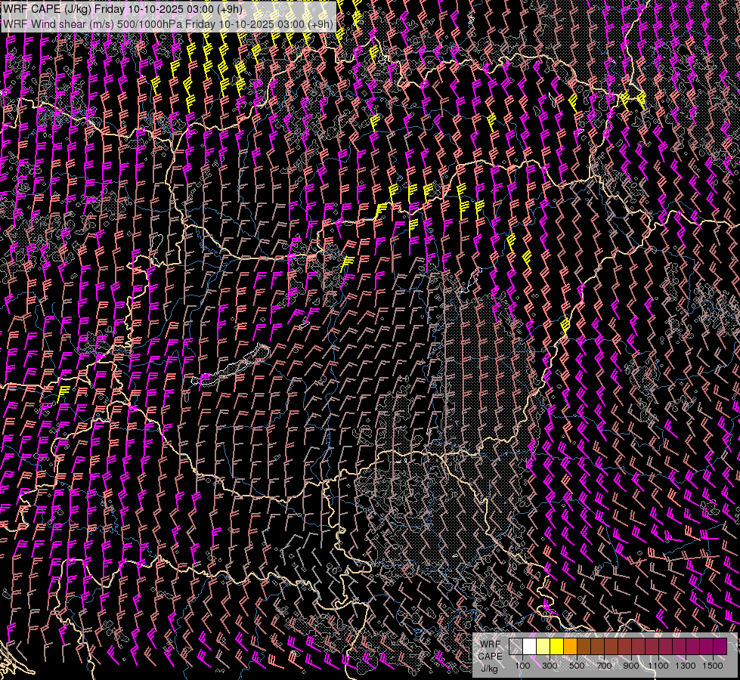This screenshot has height=680, width=740.
Task: Click the 500/1000hPa text in the header
Action: (150, 23)
